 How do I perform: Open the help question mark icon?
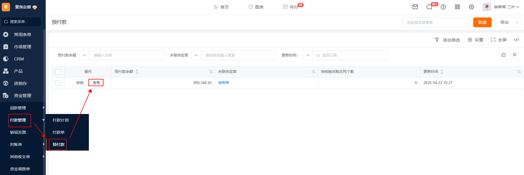(x=443, y=7)
